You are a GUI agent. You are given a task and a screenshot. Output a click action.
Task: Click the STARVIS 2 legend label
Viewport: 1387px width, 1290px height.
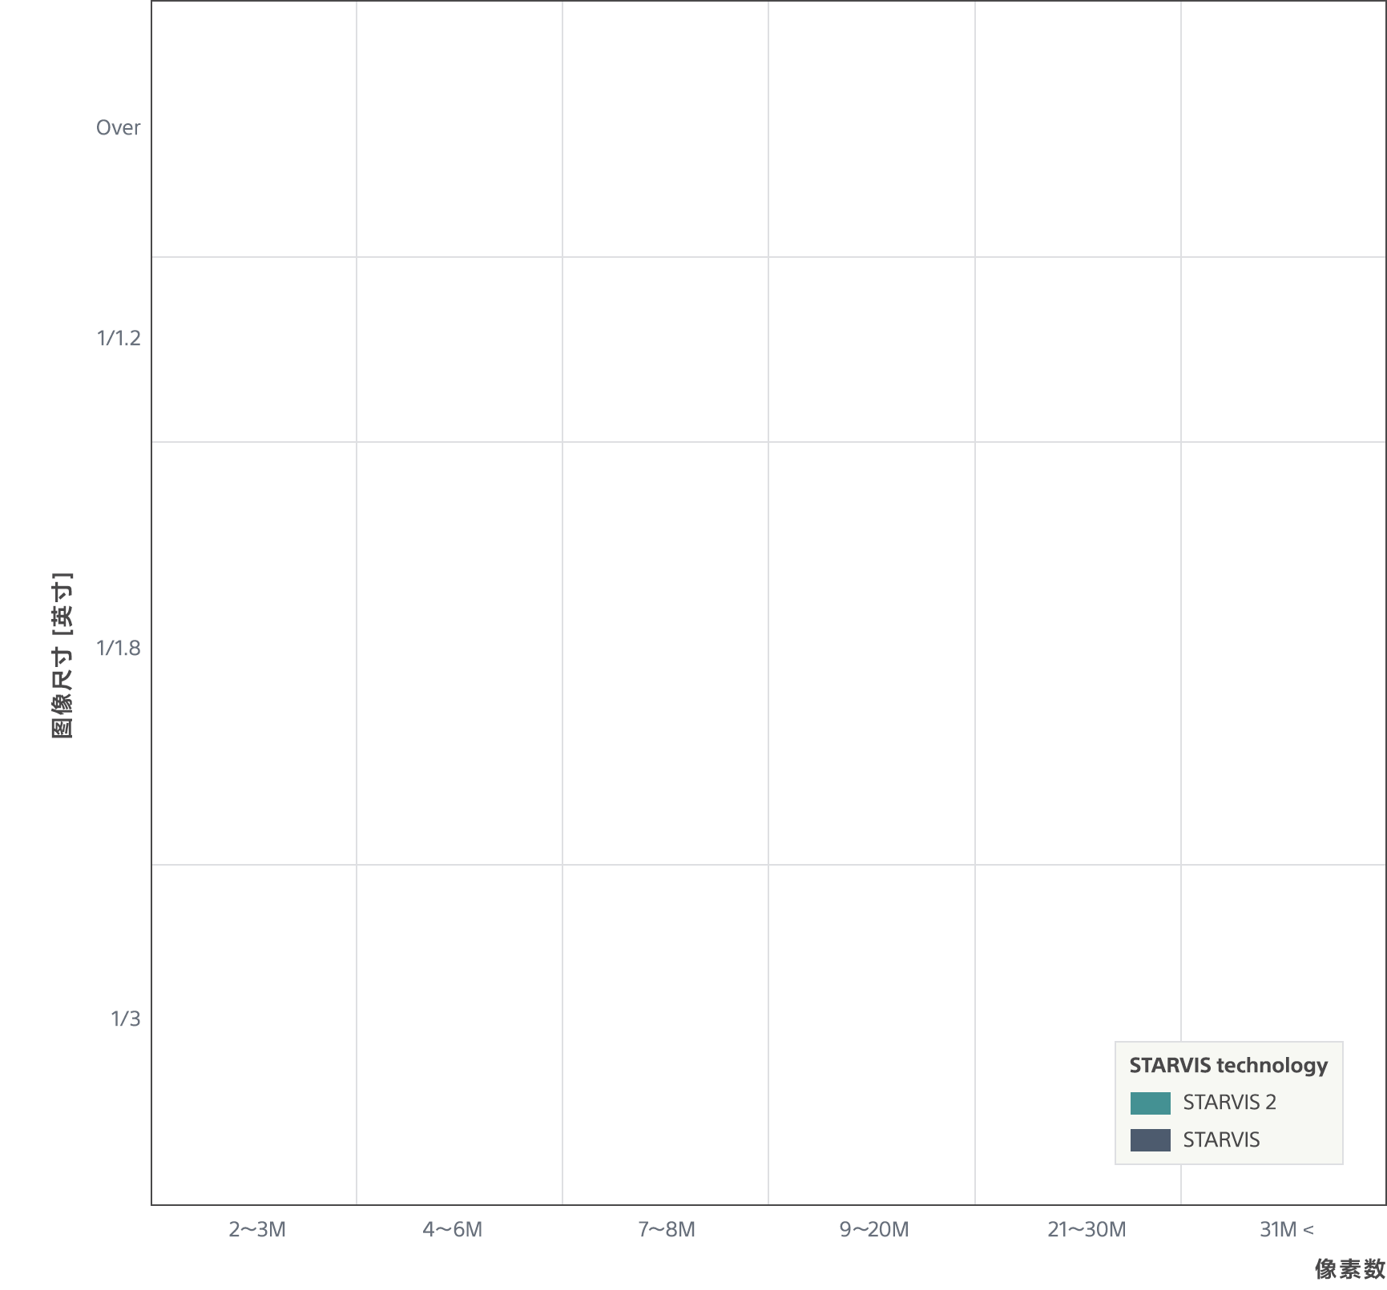[1229, 1103]
